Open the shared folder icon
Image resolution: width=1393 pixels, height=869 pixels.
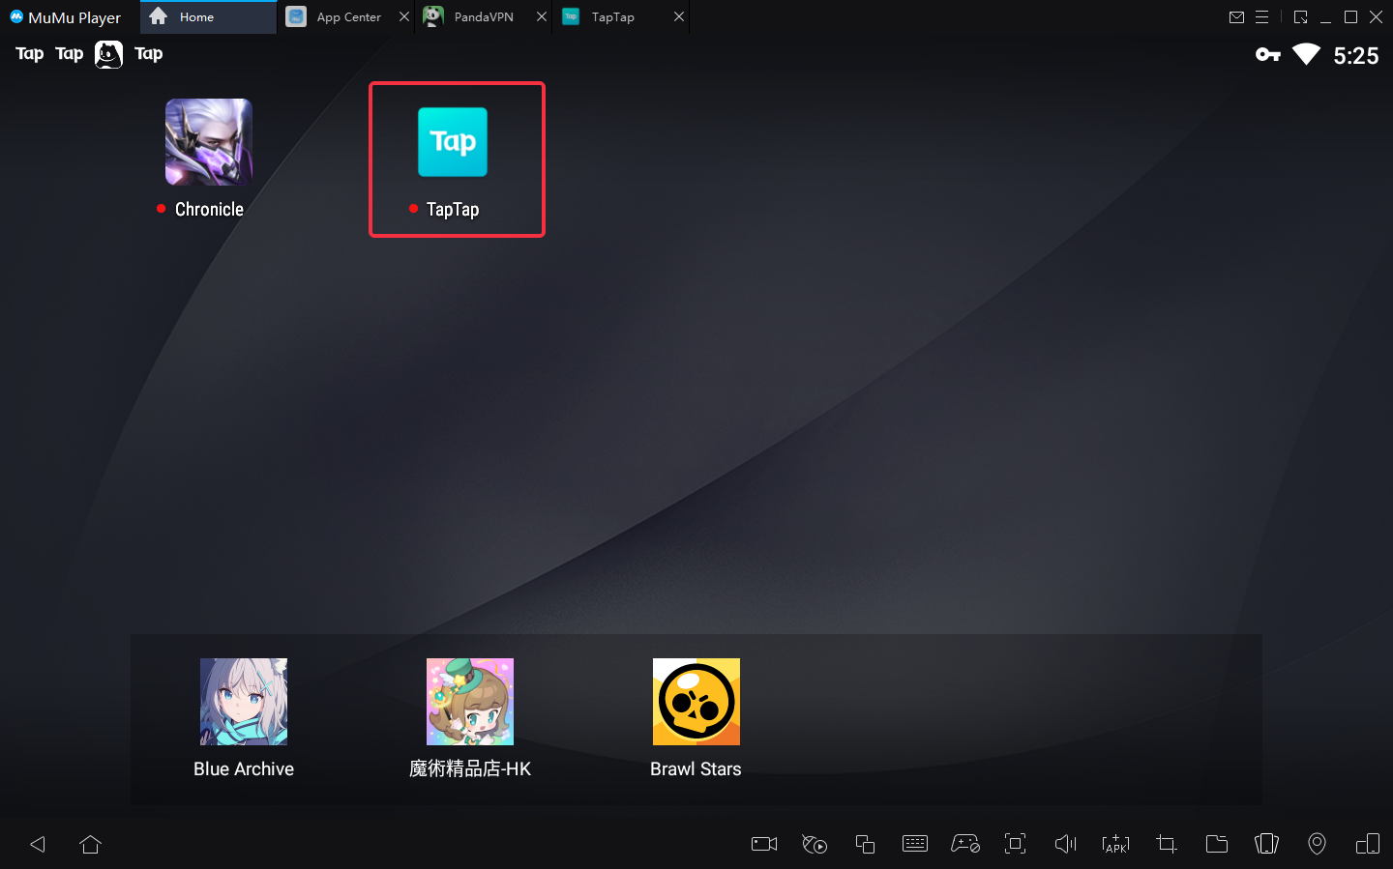click(x=1217, y=844)
